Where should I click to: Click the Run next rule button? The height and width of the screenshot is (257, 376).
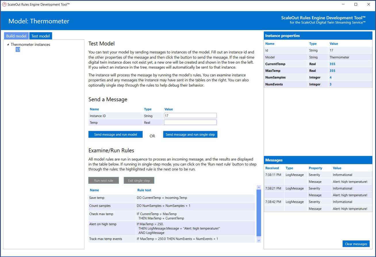pyautogui.click(x=103, y=180)
